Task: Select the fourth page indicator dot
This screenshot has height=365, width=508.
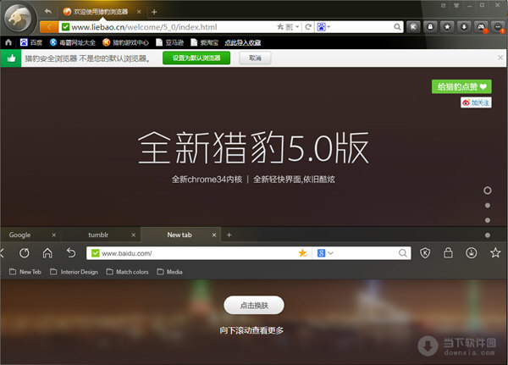Action: (488, 235)
